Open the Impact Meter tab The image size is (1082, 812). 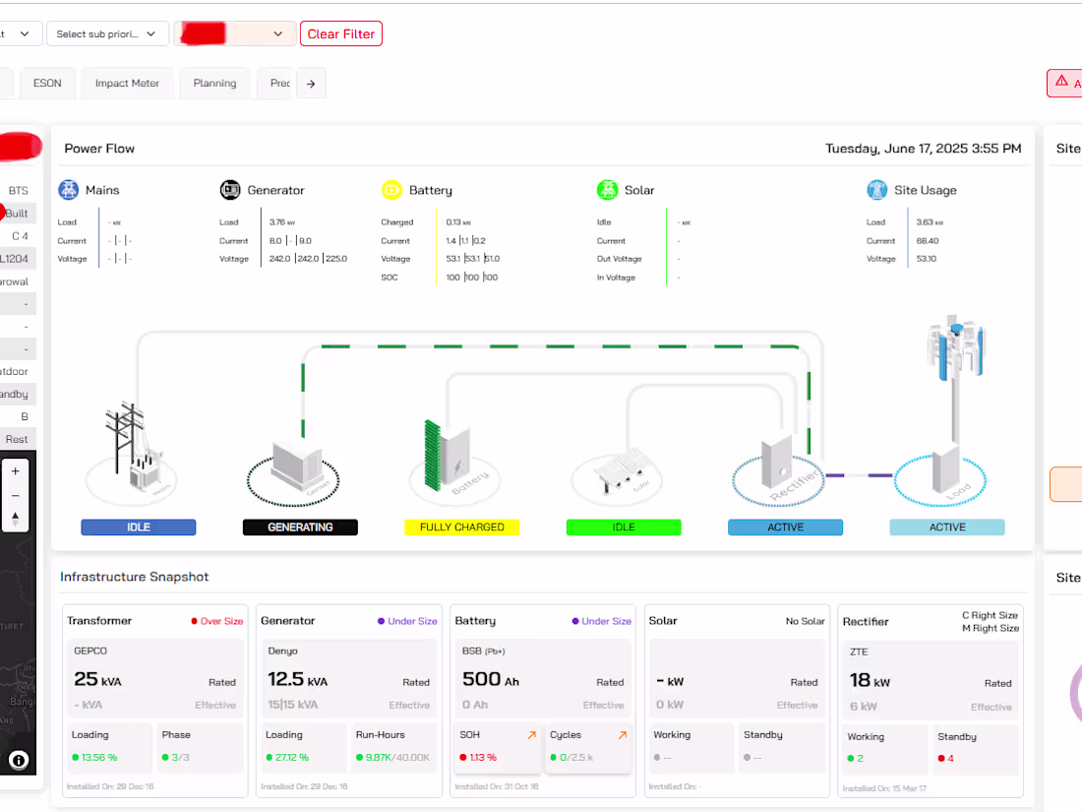(127, 83)
